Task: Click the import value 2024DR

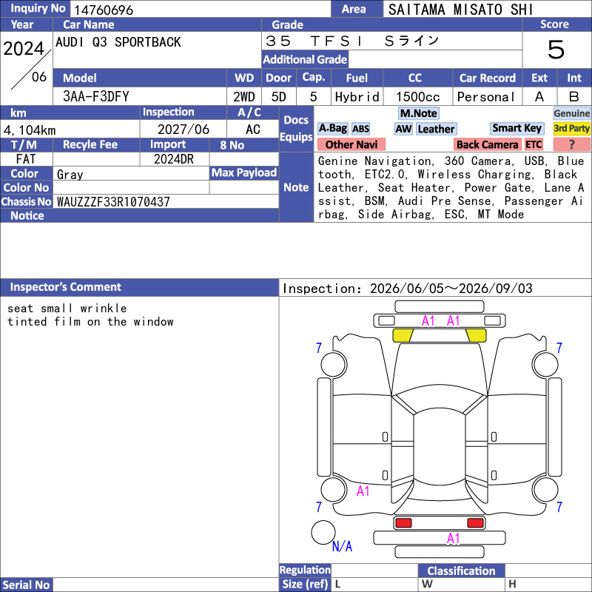Action: 174,159
